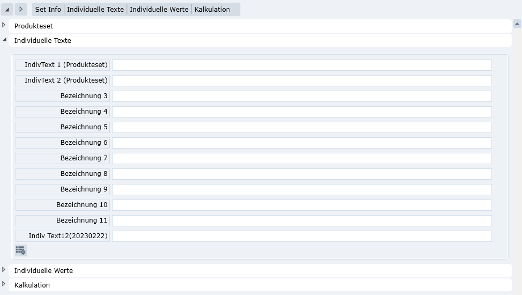This screenshot has width=522, height=295.
Task: Focus the Bezeichnung 11 input field
Action: tap(302, 220)
